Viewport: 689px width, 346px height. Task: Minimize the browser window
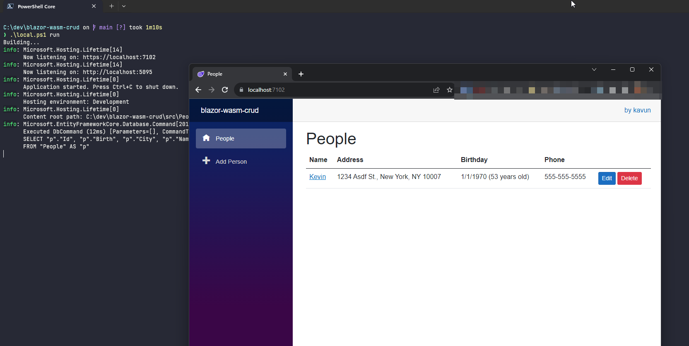pyautogui.click(x=613, y=69)
